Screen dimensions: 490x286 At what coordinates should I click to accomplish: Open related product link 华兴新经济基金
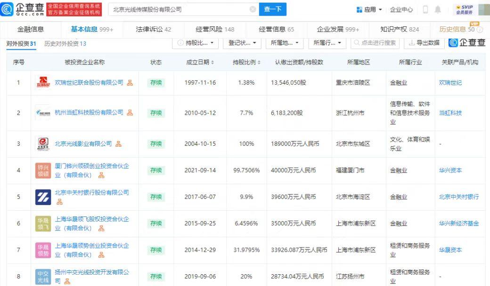[459, 223]
